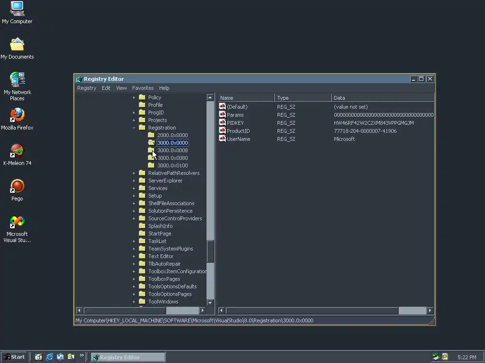Expand the Projects key

[134, 121]
